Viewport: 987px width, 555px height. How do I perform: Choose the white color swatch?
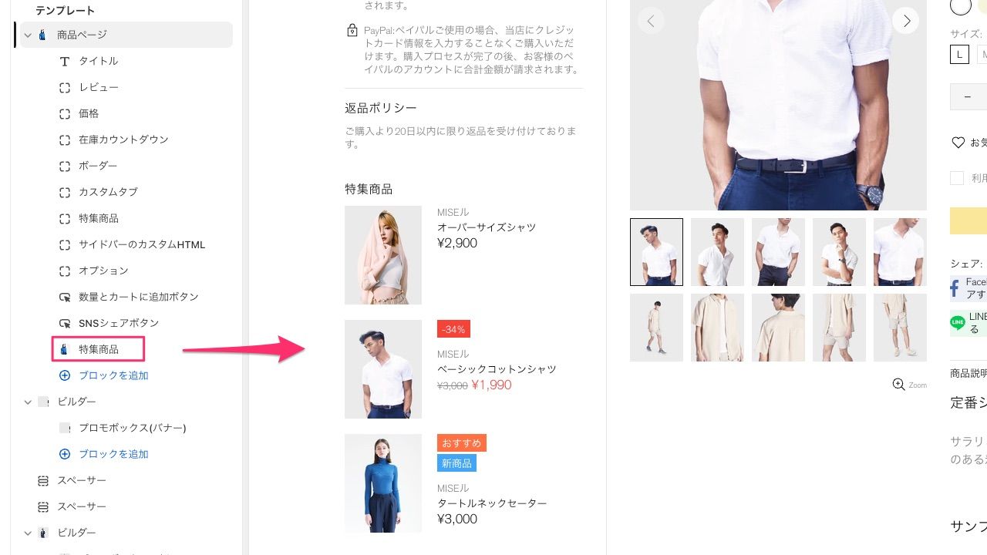point(961,6)
